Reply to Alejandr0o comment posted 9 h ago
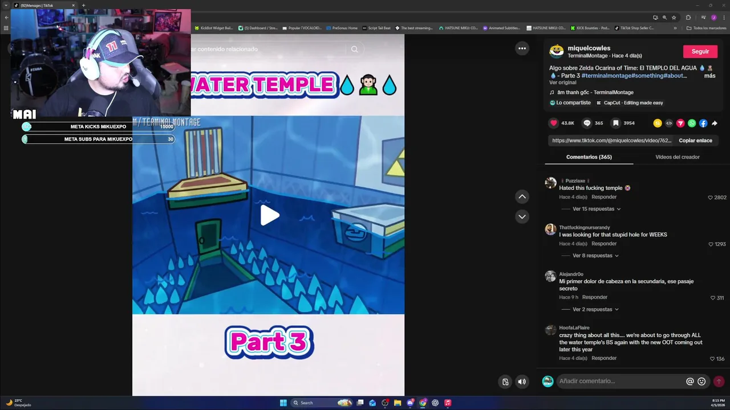The width and height of the screenshot is (730, 410). [x=595, y=297]
